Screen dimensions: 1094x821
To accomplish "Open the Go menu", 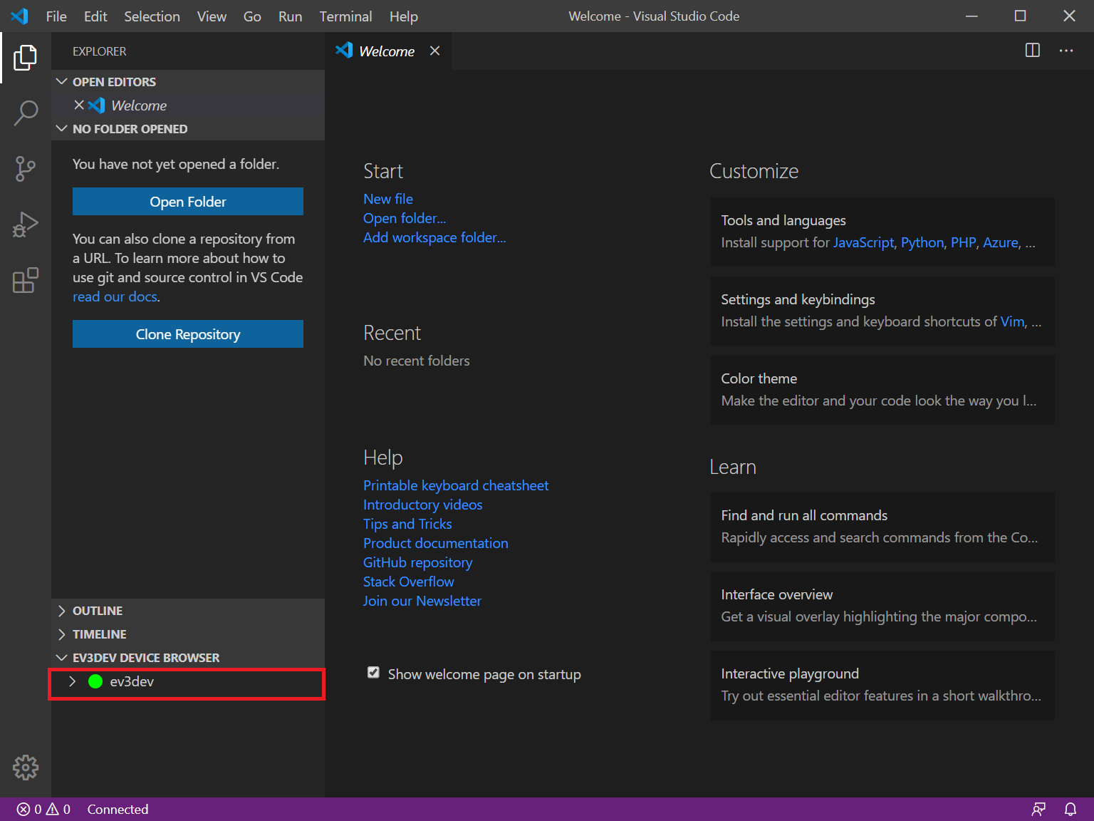I will 252,16.
